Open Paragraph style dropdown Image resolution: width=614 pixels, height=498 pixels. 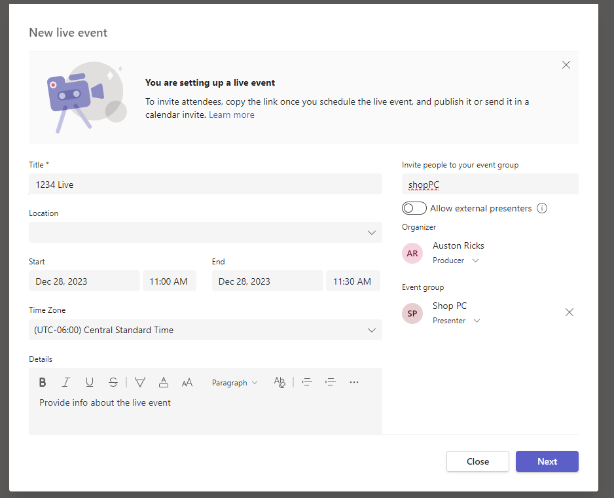tap(234, 382)
